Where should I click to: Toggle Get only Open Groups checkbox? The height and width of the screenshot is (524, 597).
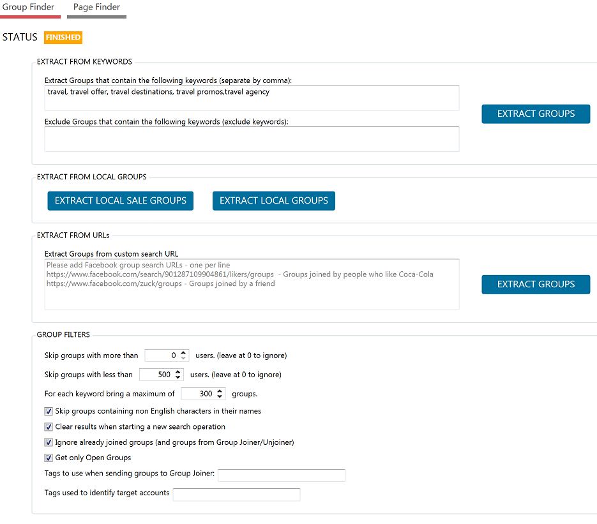point(49,457)
